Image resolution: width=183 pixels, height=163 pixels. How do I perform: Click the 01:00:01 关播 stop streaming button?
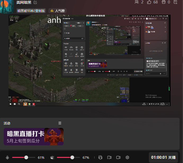pyautogui.click(x=163, y=157)
